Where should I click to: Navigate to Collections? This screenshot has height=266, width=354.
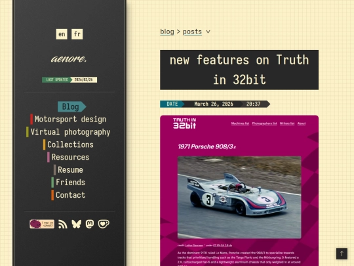point(68,144)
